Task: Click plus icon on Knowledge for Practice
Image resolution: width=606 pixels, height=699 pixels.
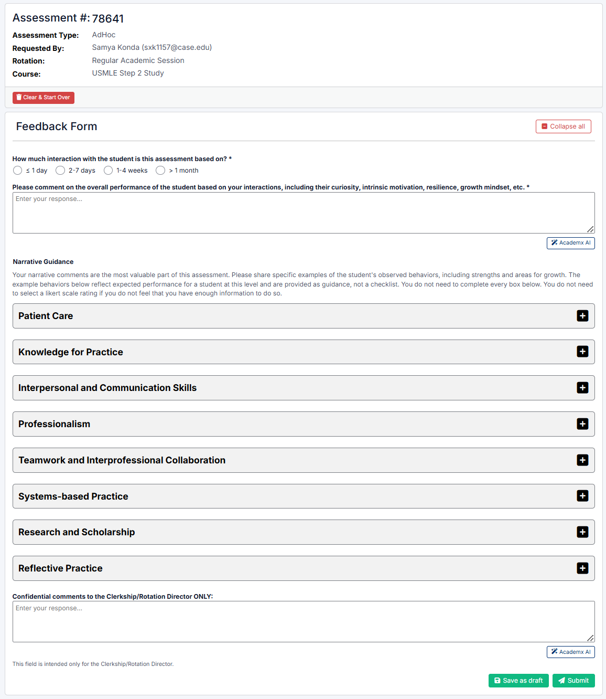Action: tap(582, 352)
